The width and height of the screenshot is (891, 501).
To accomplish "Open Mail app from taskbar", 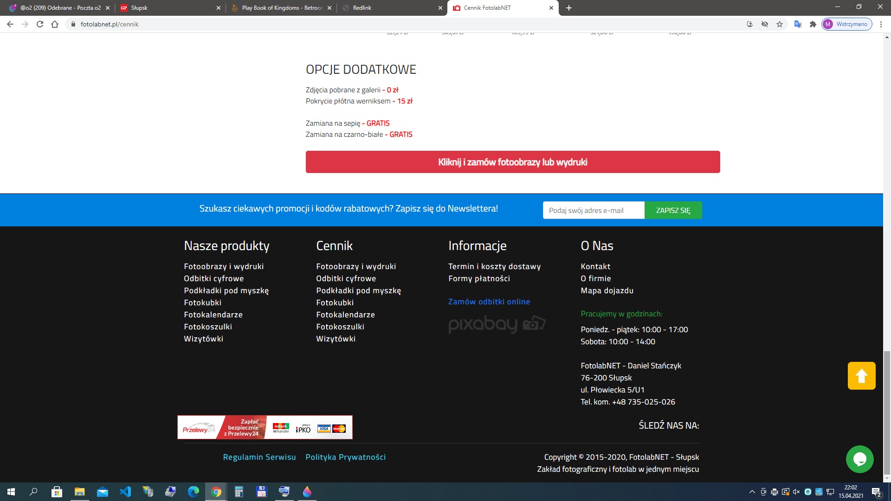I will click(x=103, y=492).
